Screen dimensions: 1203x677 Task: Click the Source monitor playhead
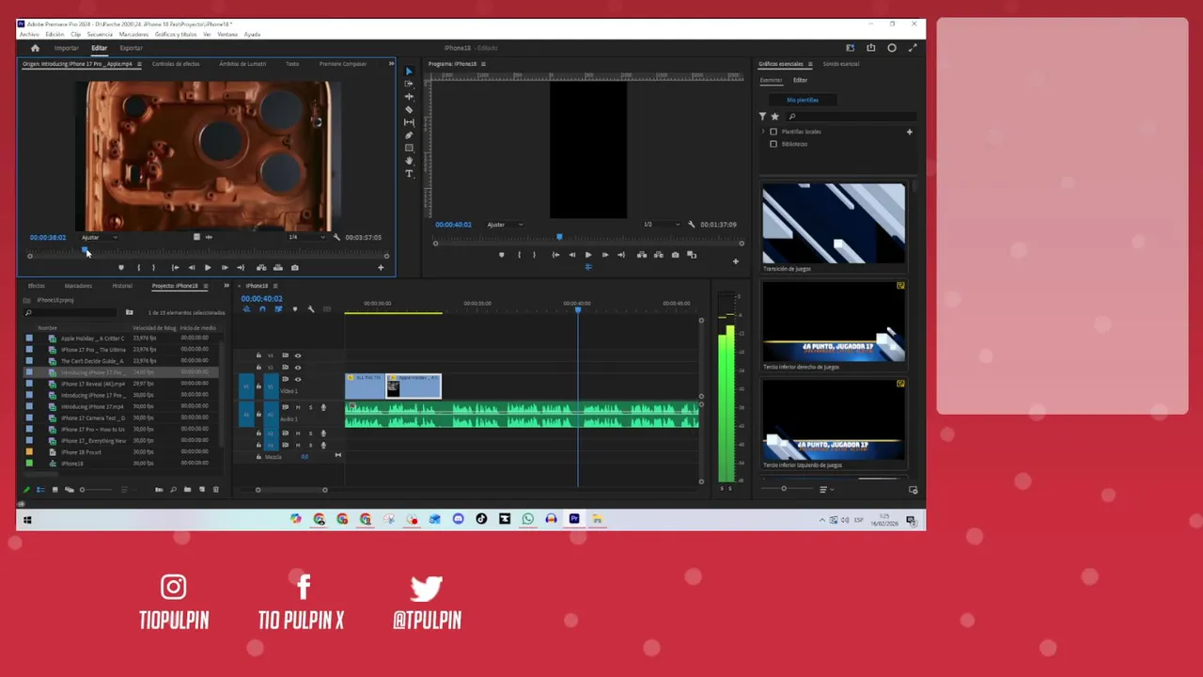[x=85, y=251]
